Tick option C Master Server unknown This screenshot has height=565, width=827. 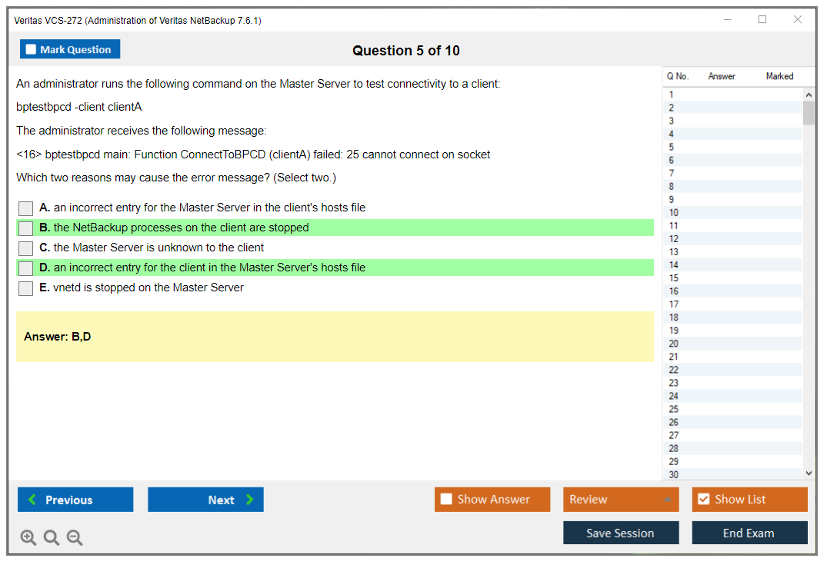(26, 248)
